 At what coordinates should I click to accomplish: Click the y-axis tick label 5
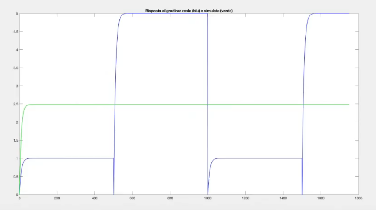click(x=17, y=13)
